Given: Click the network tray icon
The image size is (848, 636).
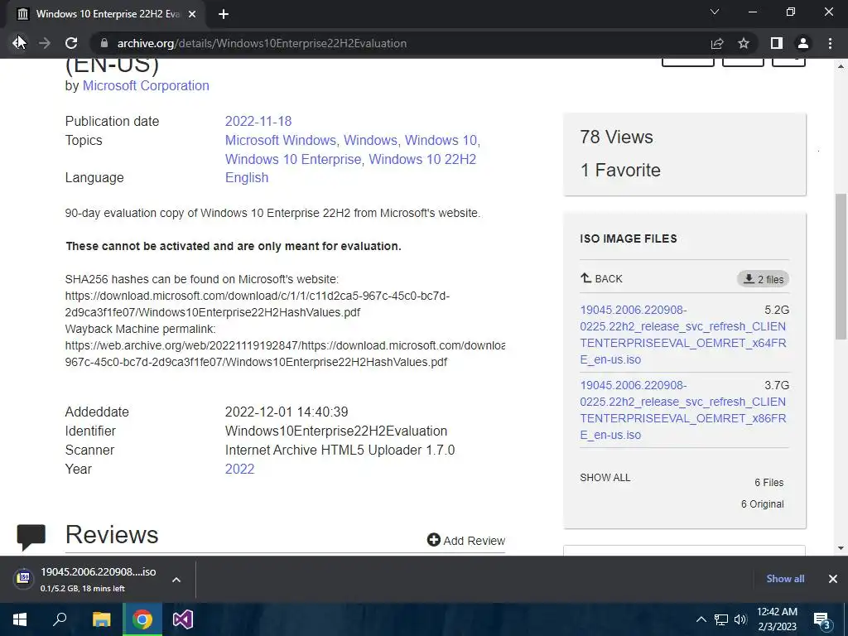Looking at the screenshot, I should tap(721, 619).
